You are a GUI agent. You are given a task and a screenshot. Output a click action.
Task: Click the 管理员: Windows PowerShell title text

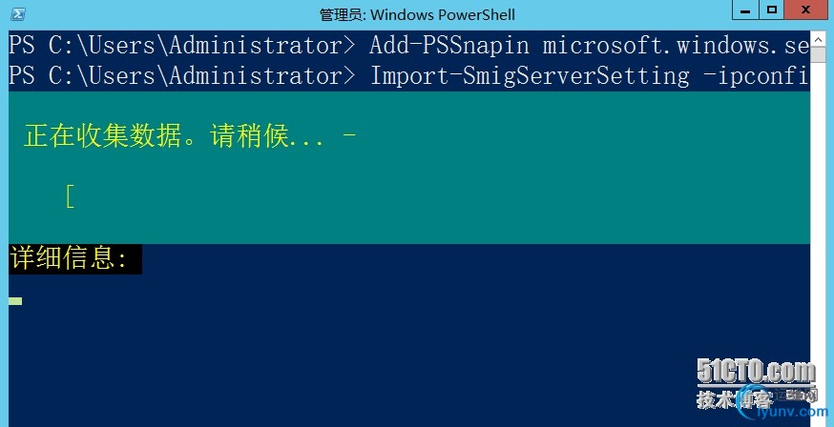pyautogui.click(x=417, y=14)
